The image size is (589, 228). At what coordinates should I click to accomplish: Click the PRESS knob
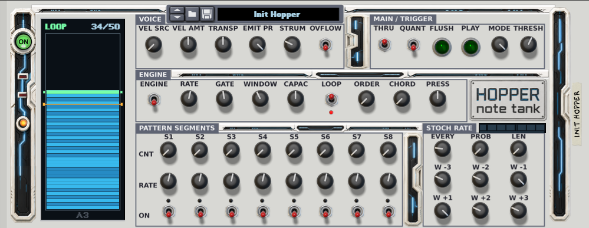437,98
